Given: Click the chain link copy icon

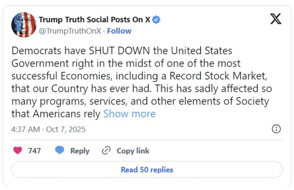Looking at the screenshot, I should coord(106,151).
